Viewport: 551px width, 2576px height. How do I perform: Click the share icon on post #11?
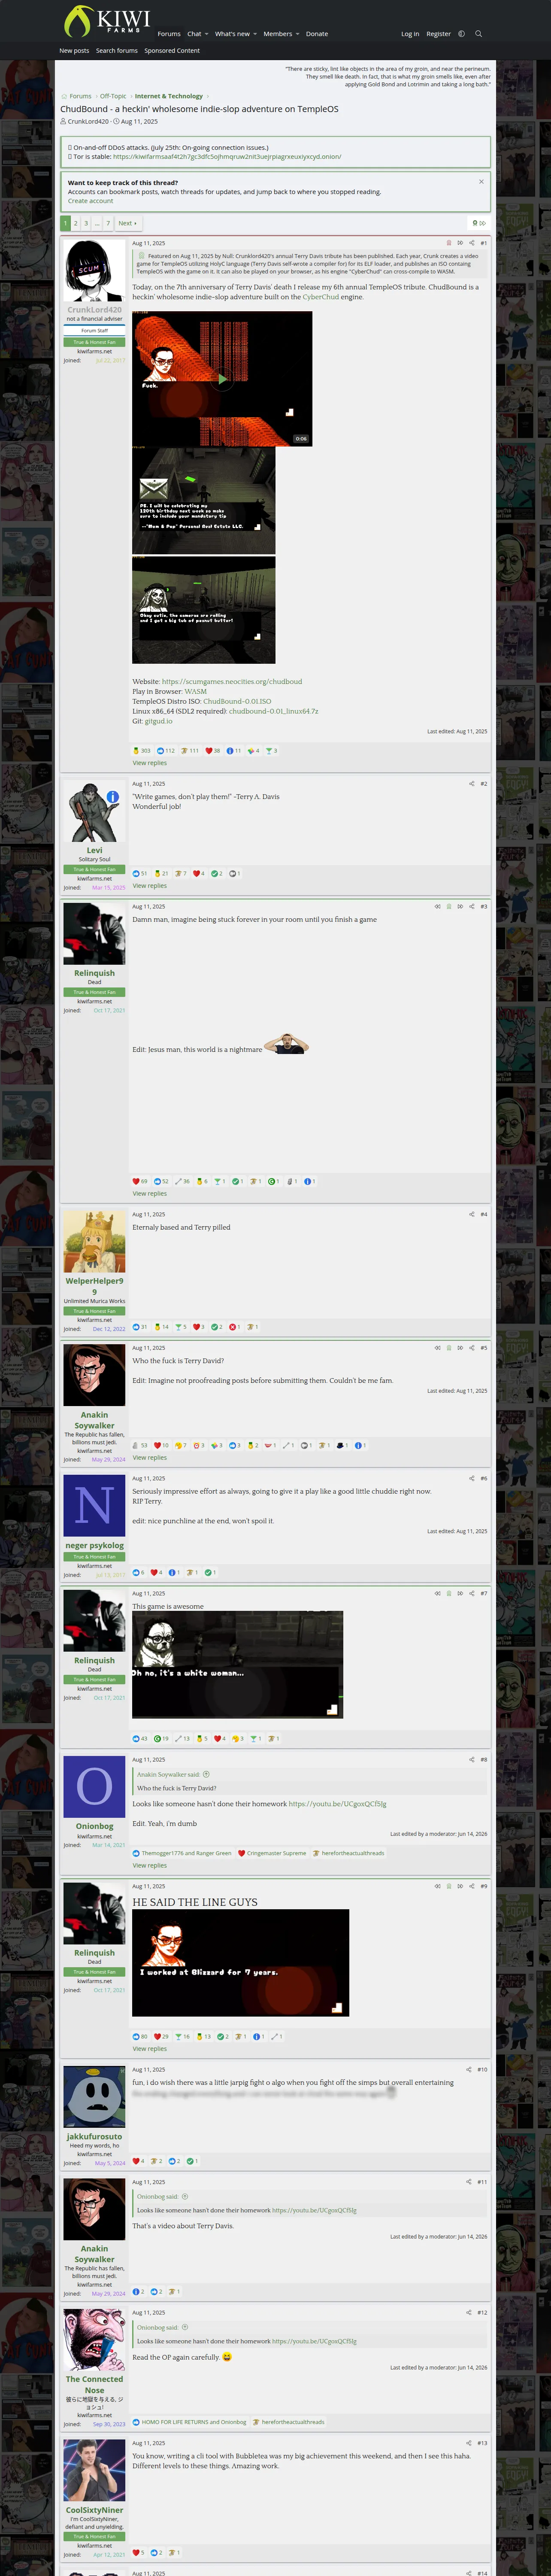[x=470, y=2182]
